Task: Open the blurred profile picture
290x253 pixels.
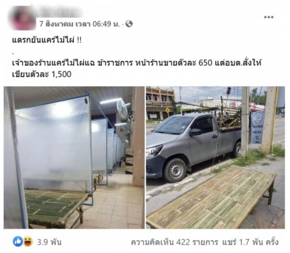Action: pyautogui.click(x=22, y=18)
